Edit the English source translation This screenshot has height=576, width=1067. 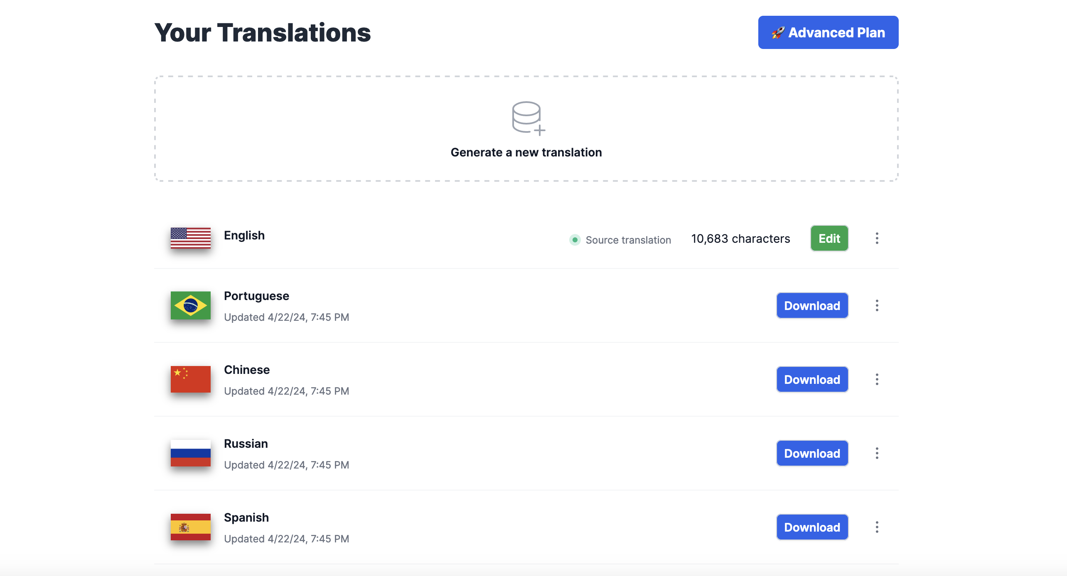(829, 238)
